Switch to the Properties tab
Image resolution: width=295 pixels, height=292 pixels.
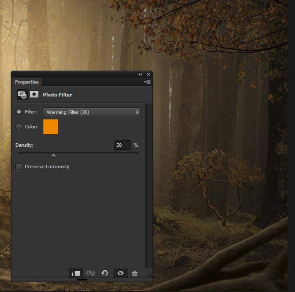(27, 82)
